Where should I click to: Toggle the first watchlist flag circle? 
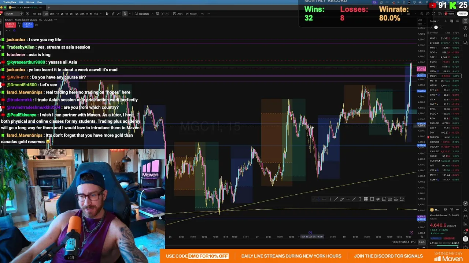point(432,27)
